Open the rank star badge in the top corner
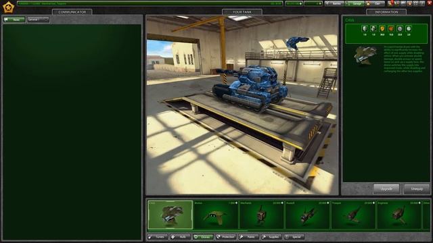 tap(8, 7)
